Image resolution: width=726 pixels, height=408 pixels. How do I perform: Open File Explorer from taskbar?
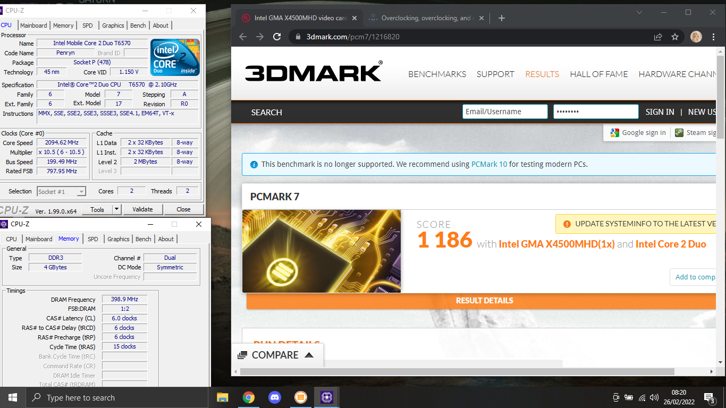click(222, 397)
